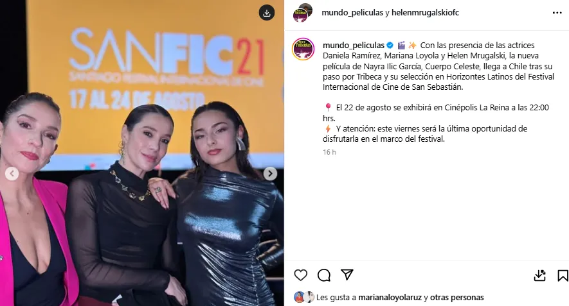Open marianaloyolaruz profile from likes line
Image resolution: width=569 pixels, height=306 pixels.
(390, 298)
